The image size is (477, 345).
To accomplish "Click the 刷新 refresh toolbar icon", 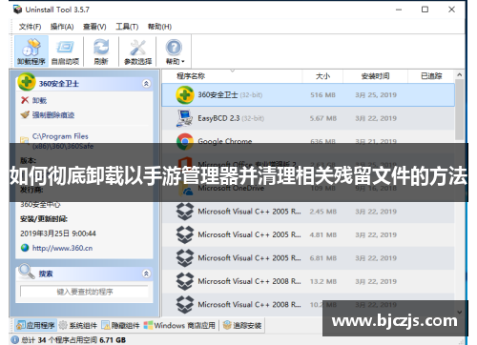I will click(x=101, y=51).
